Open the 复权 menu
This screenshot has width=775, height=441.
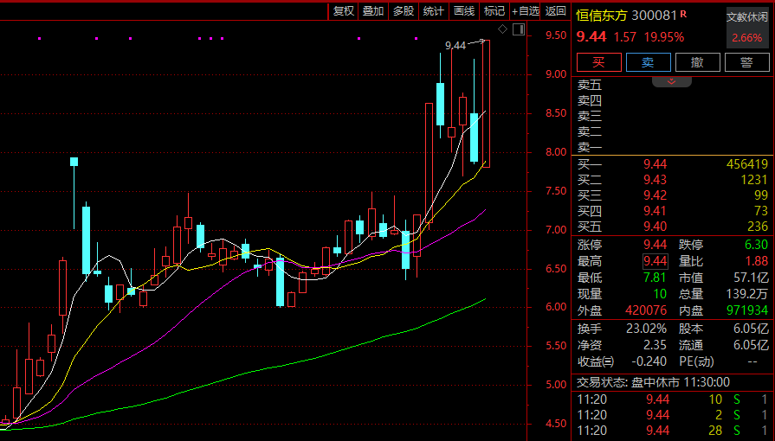[344, 11]
